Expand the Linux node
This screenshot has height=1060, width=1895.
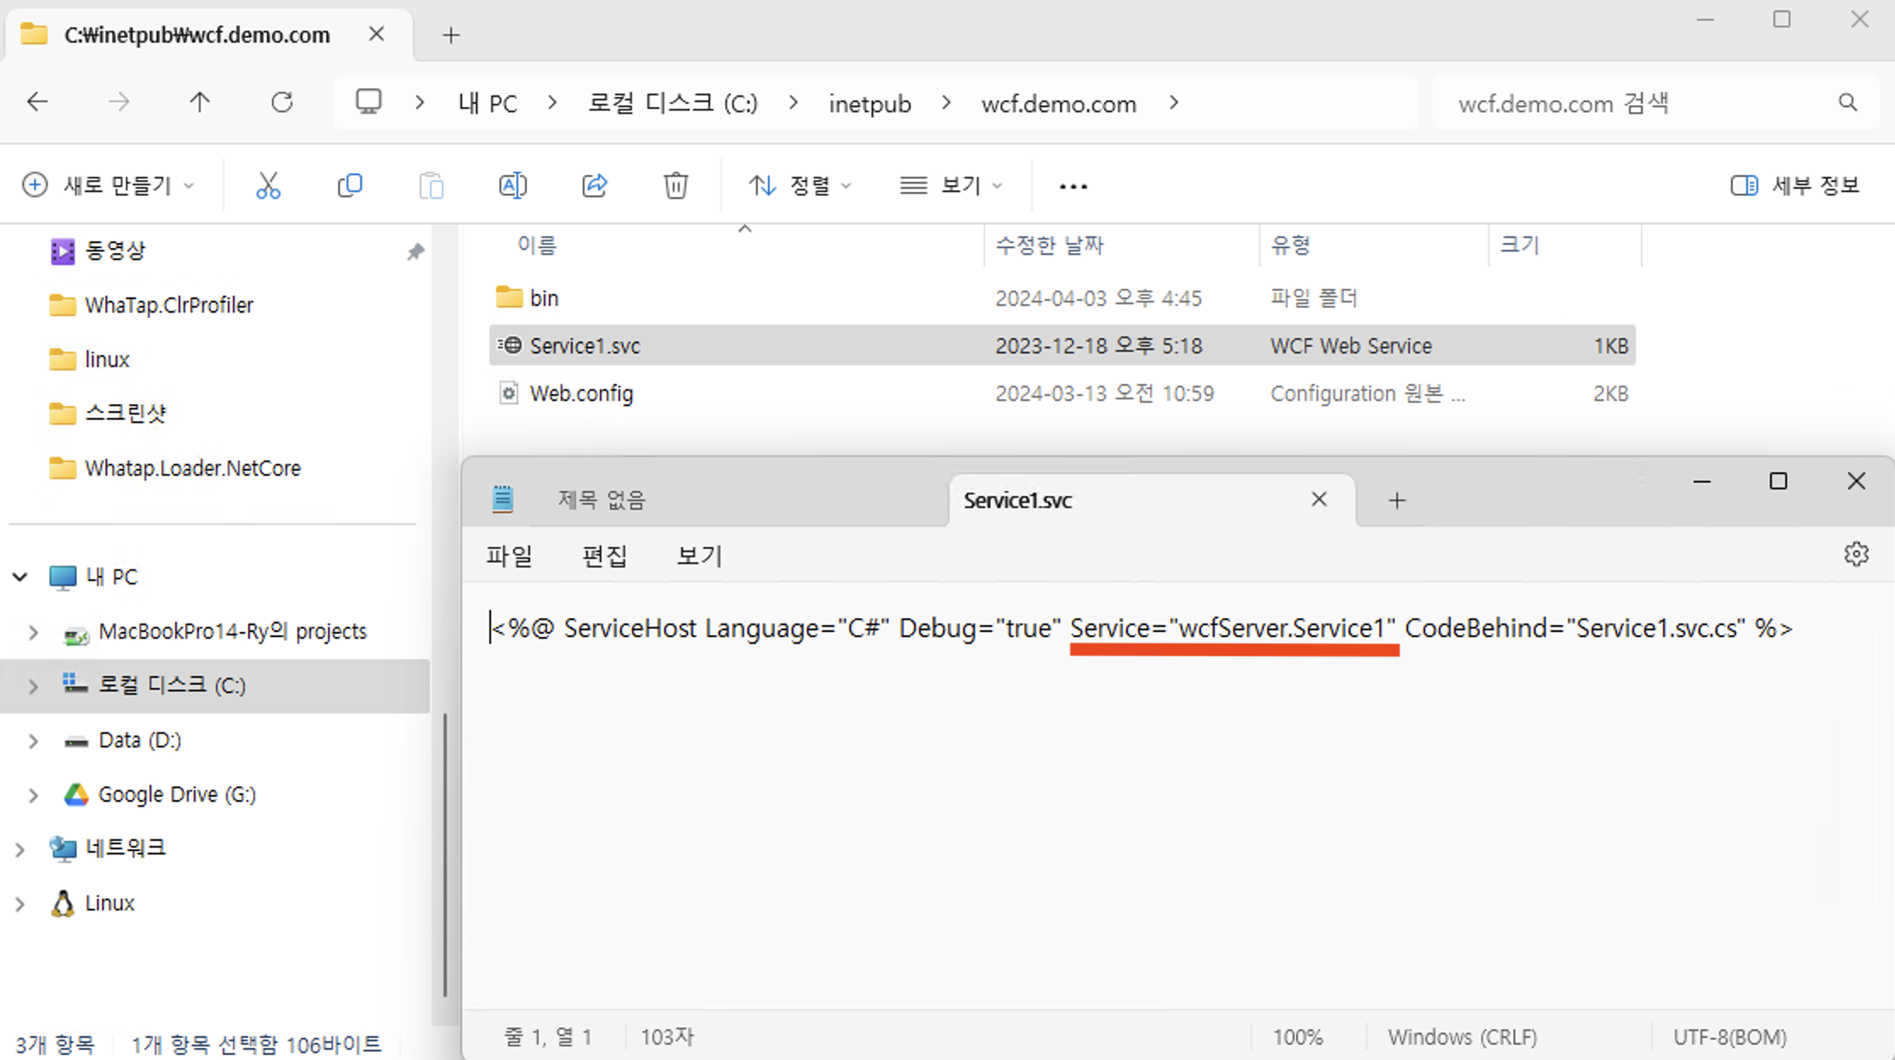(20, 904)
